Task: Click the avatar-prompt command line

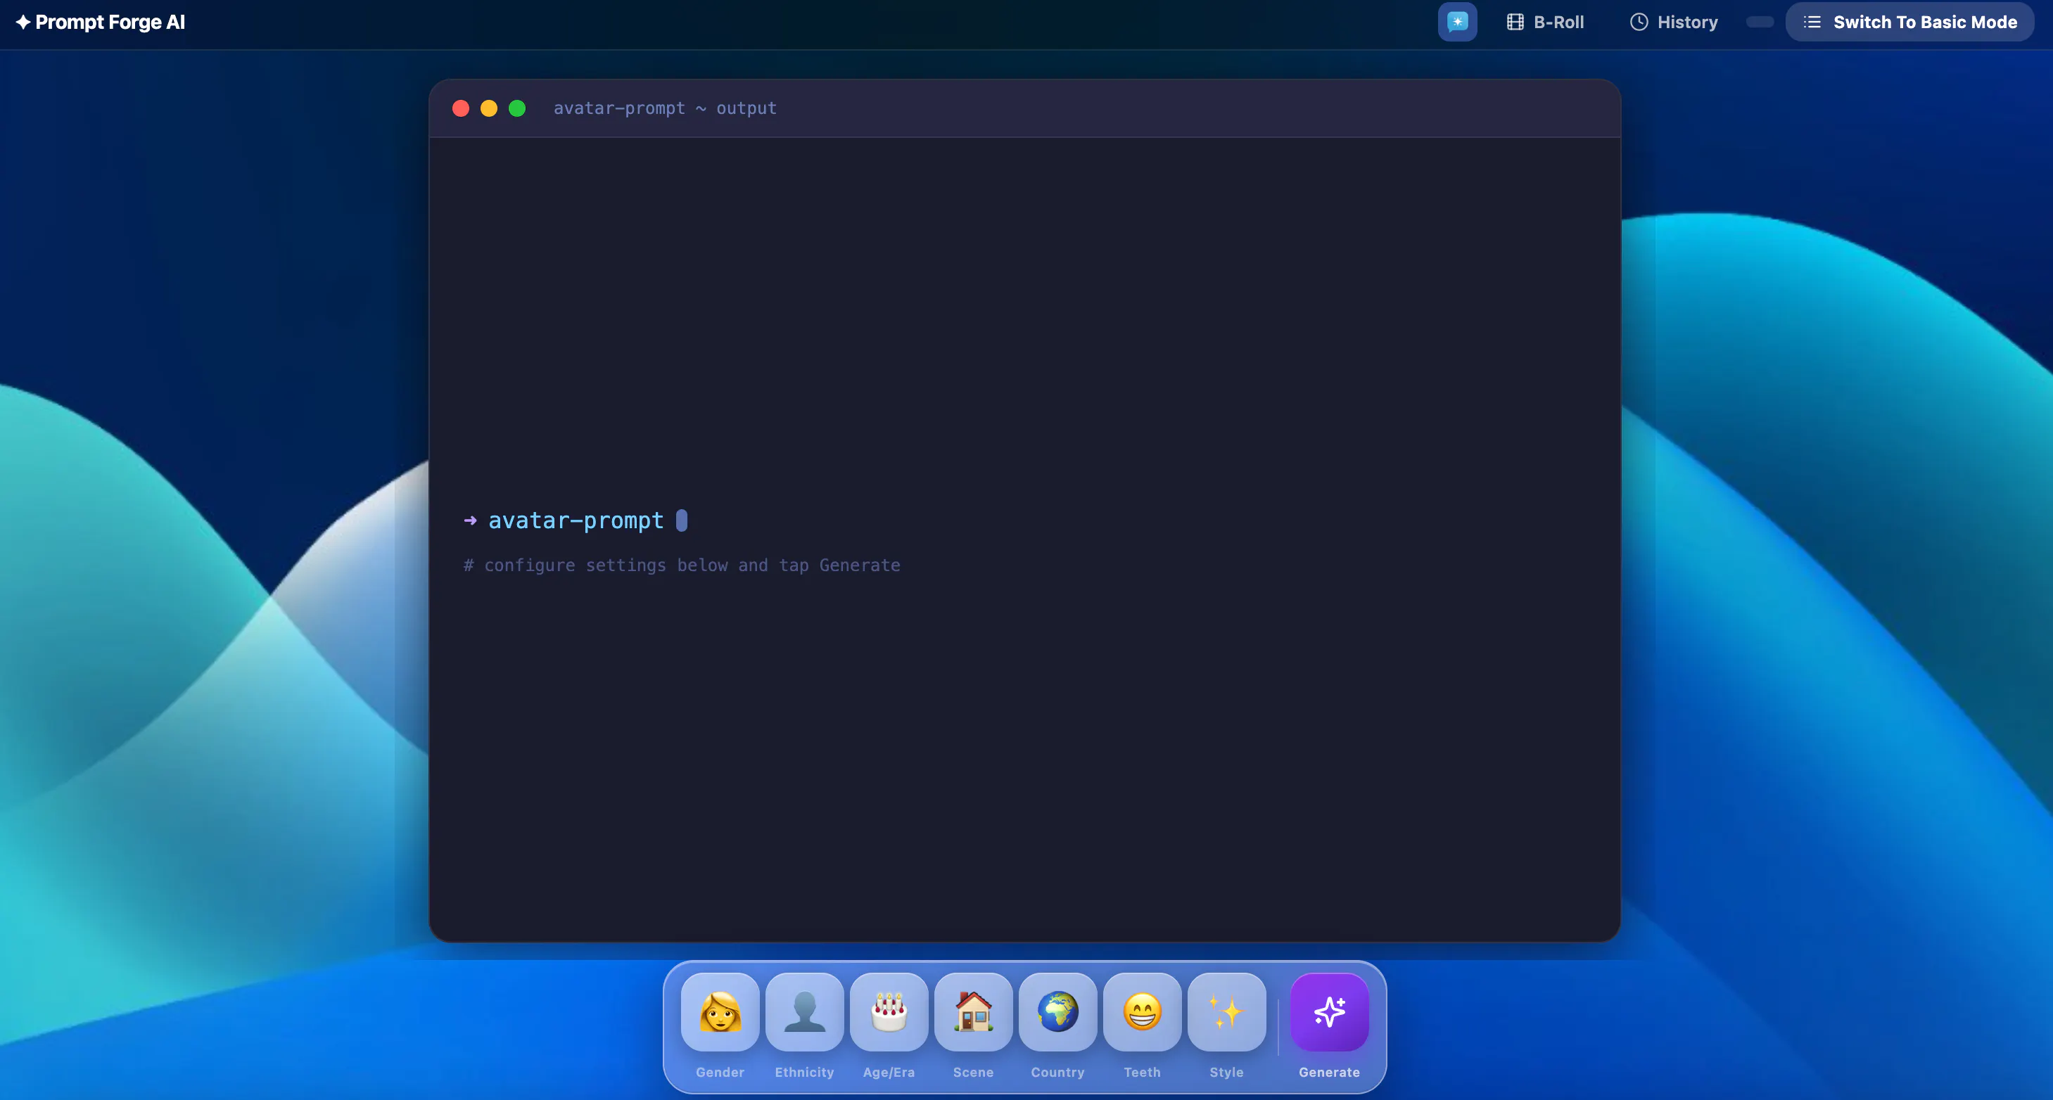Action: coord(576,520)
